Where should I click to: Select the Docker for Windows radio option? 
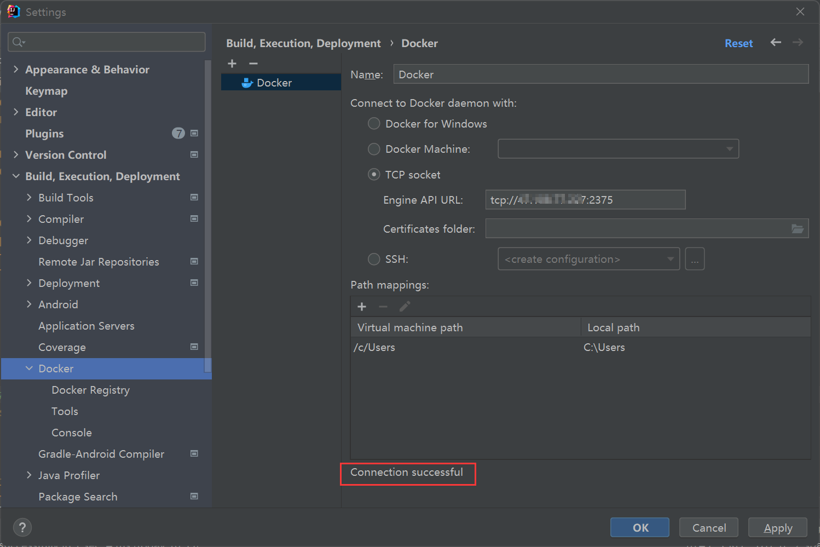coord(374,124)
